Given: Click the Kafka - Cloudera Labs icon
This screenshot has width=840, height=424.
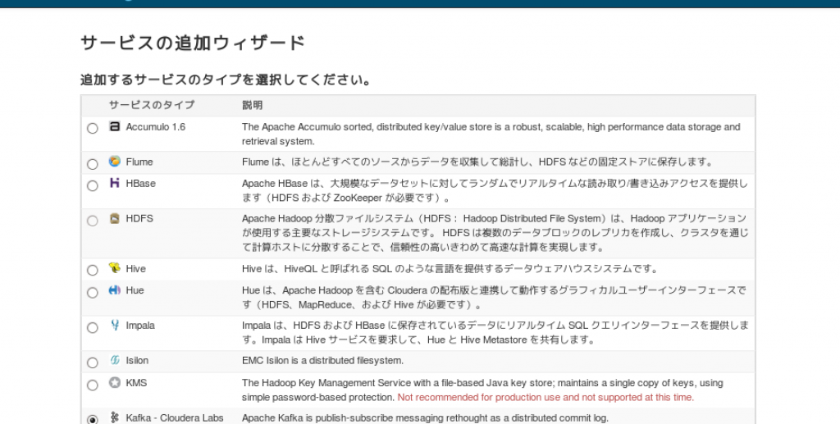Looking at the screenshot, I should tap(114, 417).
